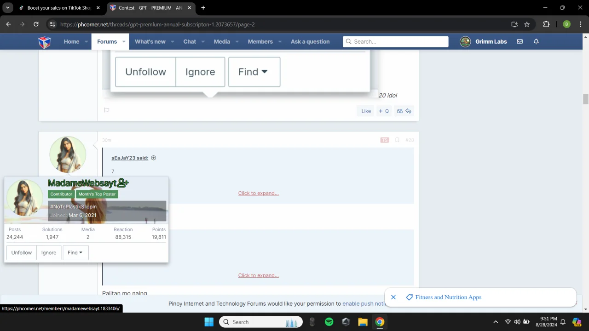
Task: Click the enable push notifications link
Action: [365, 303]
